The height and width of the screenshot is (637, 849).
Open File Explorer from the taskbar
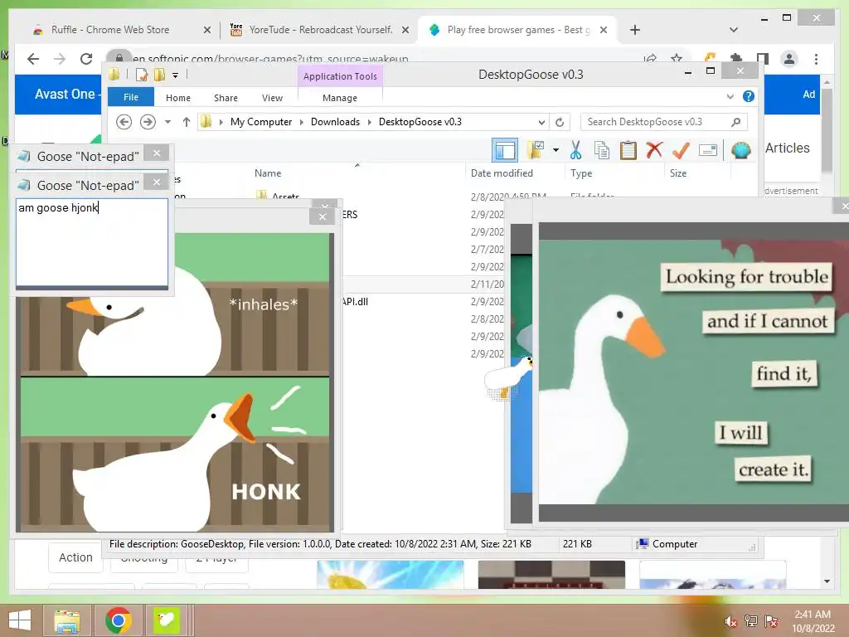click(x=66, y=620)
